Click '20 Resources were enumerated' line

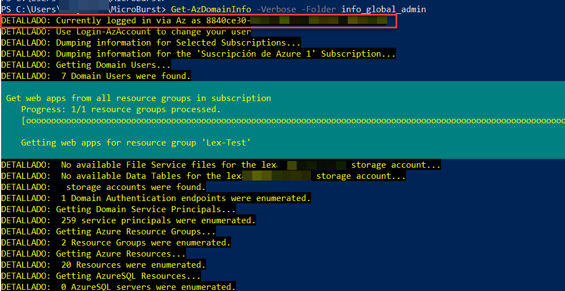(103, 265)
